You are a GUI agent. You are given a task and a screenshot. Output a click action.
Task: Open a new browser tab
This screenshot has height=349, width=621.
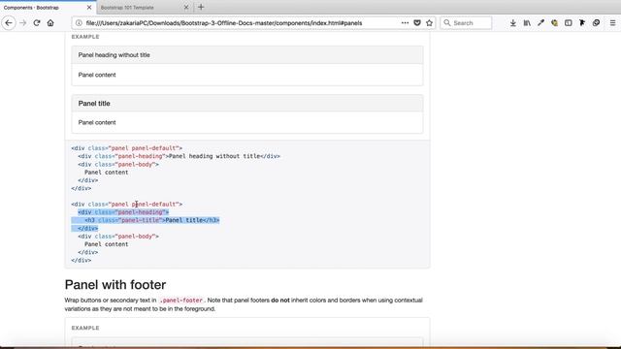coord(201,7)
